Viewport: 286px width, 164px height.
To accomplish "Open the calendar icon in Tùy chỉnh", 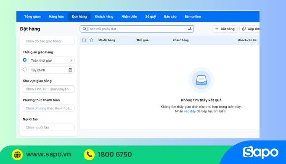I will click(70, 70).
